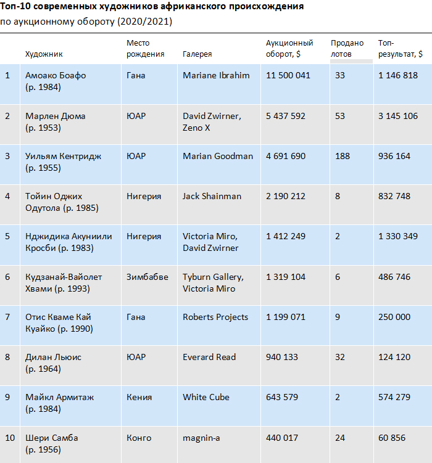Click top result '1 146 818'
The image size is (432, 463).
pos(398,75)
